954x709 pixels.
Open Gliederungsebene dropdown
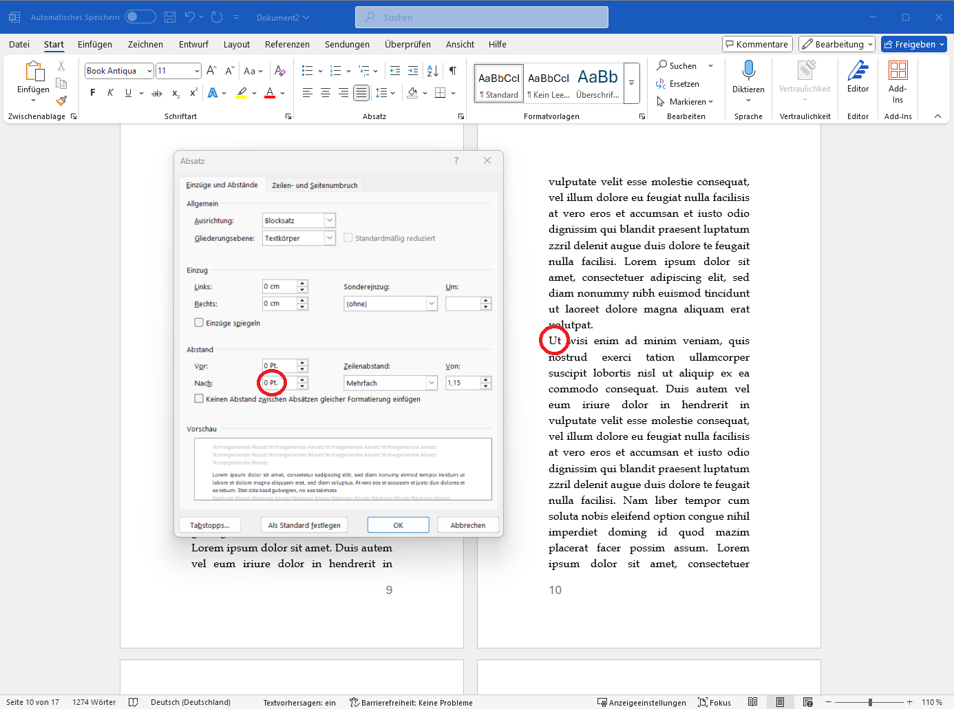pyautogui.click(x=330, y=238)
